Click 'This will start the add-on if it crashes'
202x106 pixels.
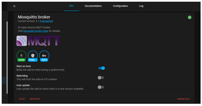pyautogui.click(x=36, y=79)
